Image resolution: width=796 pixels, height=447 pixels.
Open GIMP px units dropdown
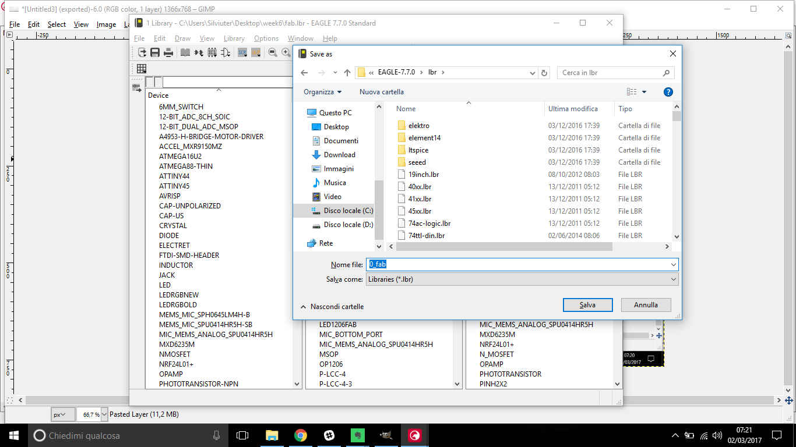(x=63, y=414)
